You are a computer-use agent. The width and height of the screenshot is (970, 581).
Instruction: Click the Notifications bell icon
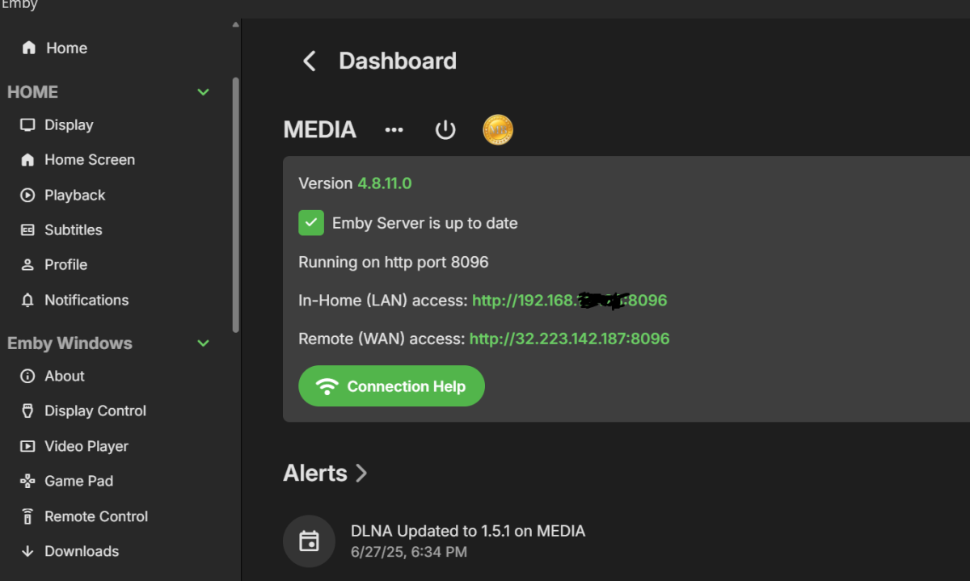pos(27,301)
